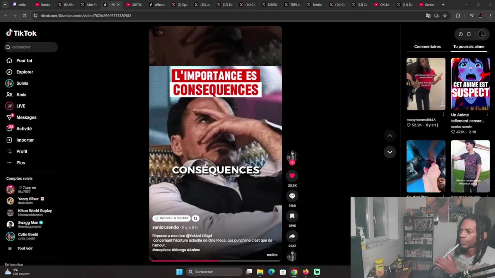This screenshot has width=495, height=278.
Task: Click the Importer upload icon
Action: (9, 140)
